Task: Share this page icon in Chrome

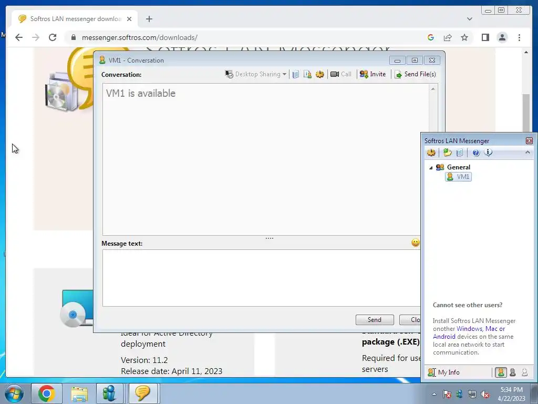Action: pyautogui.click(x=448, y=37)
